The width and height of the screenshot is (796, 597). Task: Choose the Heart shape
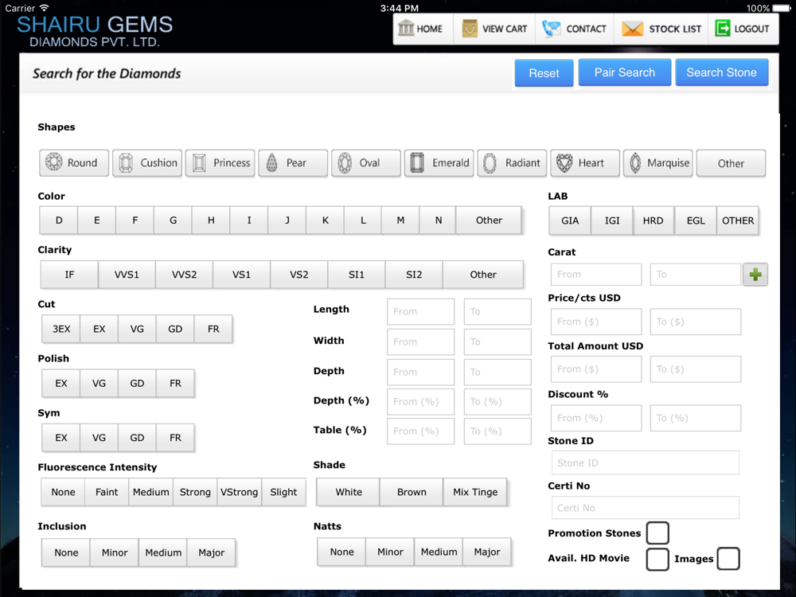[x=584, y=163]
